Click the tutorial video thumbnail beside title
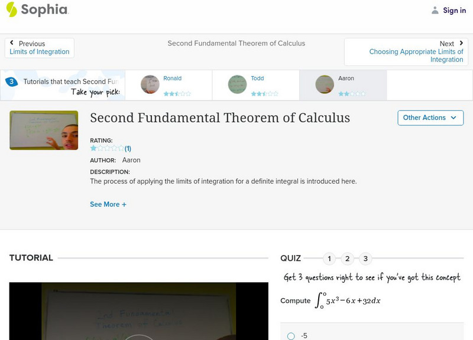The height and width of the screenshot is (340, 473). coord(44,130)
